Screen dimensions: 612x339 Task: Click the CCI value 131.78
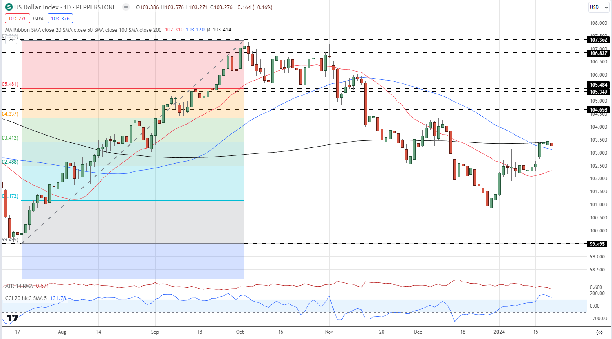(58, 298)
